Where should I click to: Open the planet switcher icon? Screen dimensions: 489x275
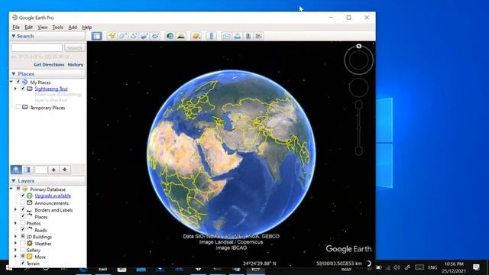[x=196, y=36]
